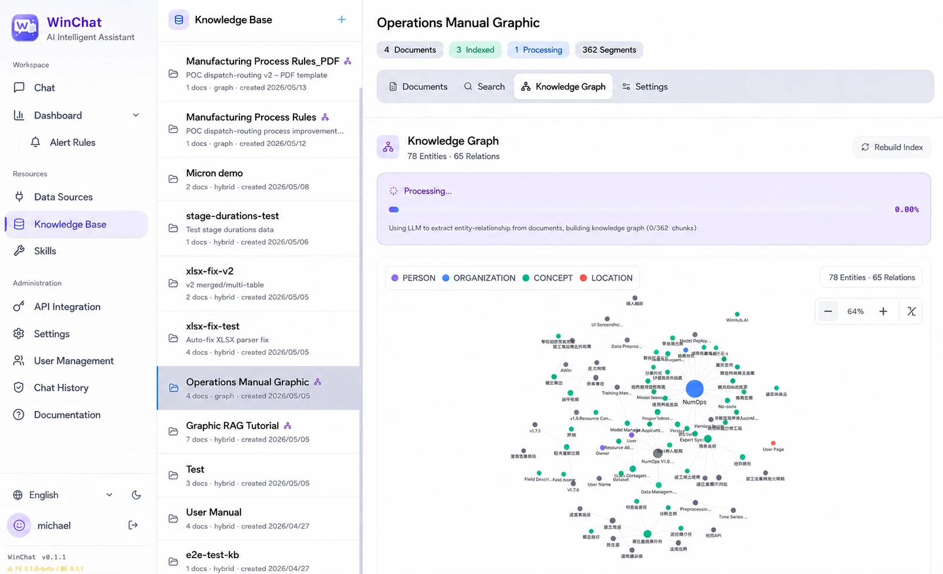This screenshot has height=574, width=943.
Task: Toggle dark mode moon icon
Action: click(x=136, y=495)
